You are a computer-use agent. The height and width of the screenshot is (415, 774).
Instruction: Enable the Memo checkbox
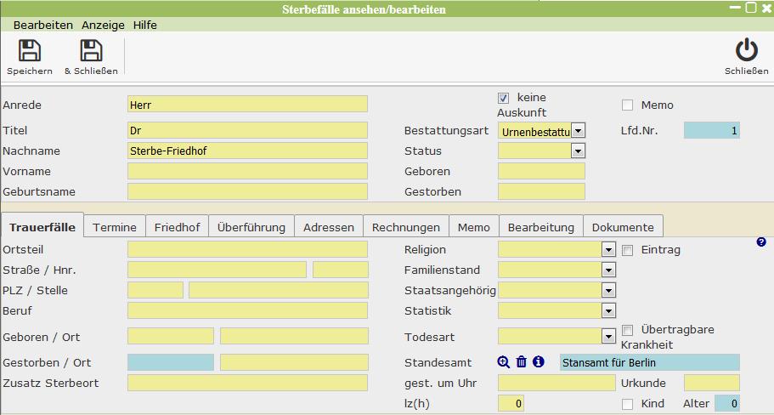(x=628, y=105)
